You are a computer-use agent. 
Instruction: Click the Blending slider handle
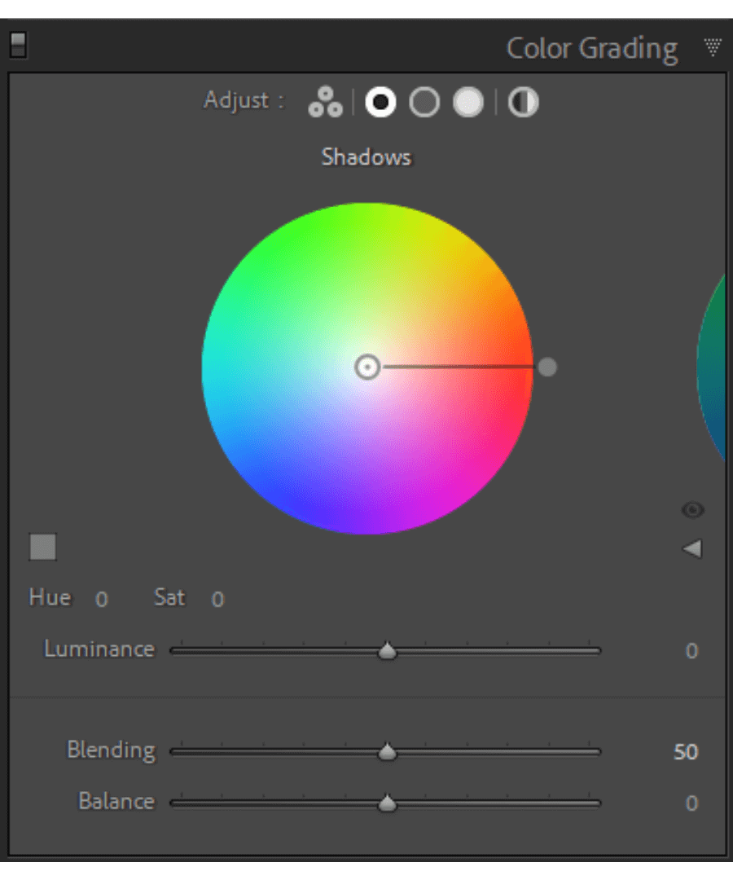[387, 751]
